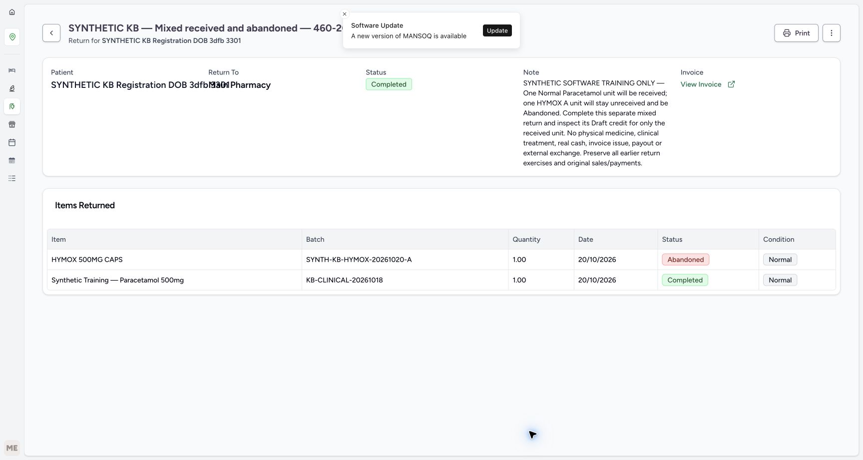This screenshot has width=863, height=460.
Task: Click the Completed badge in Paracetamol row
Action: tap(685, 280)
